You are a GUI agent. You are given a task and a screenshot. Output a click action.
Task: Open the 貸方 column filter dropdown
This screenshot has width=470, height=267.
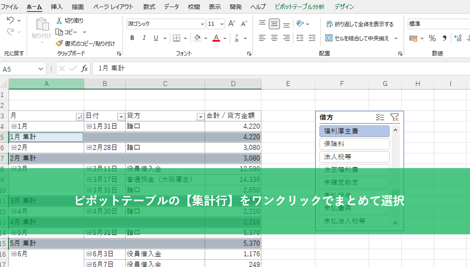coord(200,117)
